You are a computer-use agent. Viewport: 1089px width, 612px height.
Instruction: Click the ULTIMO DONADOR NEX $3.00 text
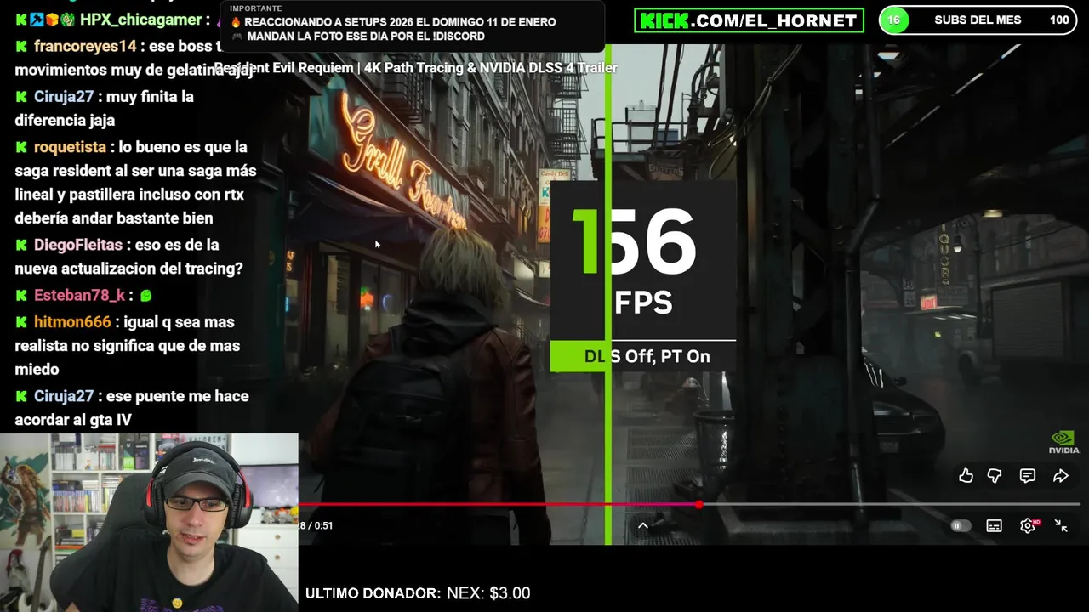click(418, 593)
